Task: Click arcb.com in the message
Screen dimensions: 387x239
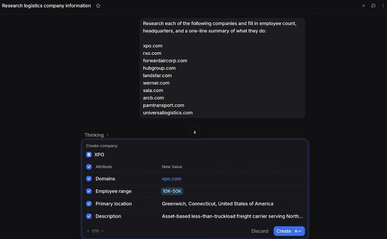Action: point(154,98)
